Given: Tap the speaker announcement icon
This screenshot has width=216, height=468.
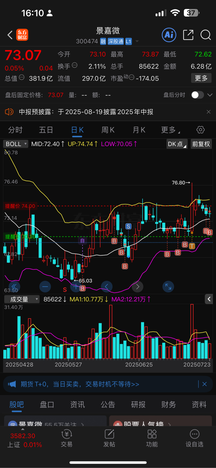Looking at the screenshot, I should tap(9, 112).
